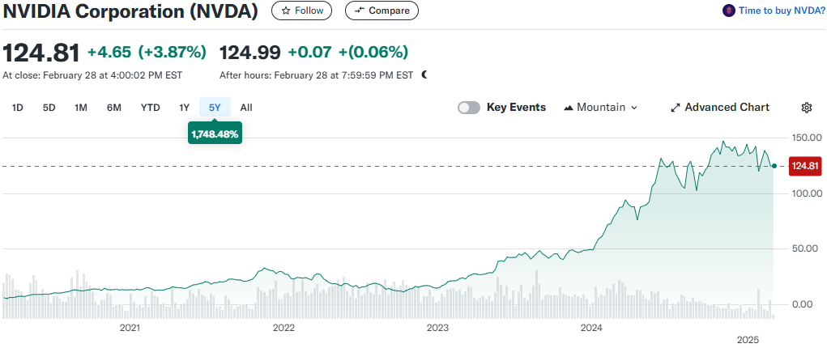Click the Compare button
Screen dimensions: 827x348
[382, 11]
